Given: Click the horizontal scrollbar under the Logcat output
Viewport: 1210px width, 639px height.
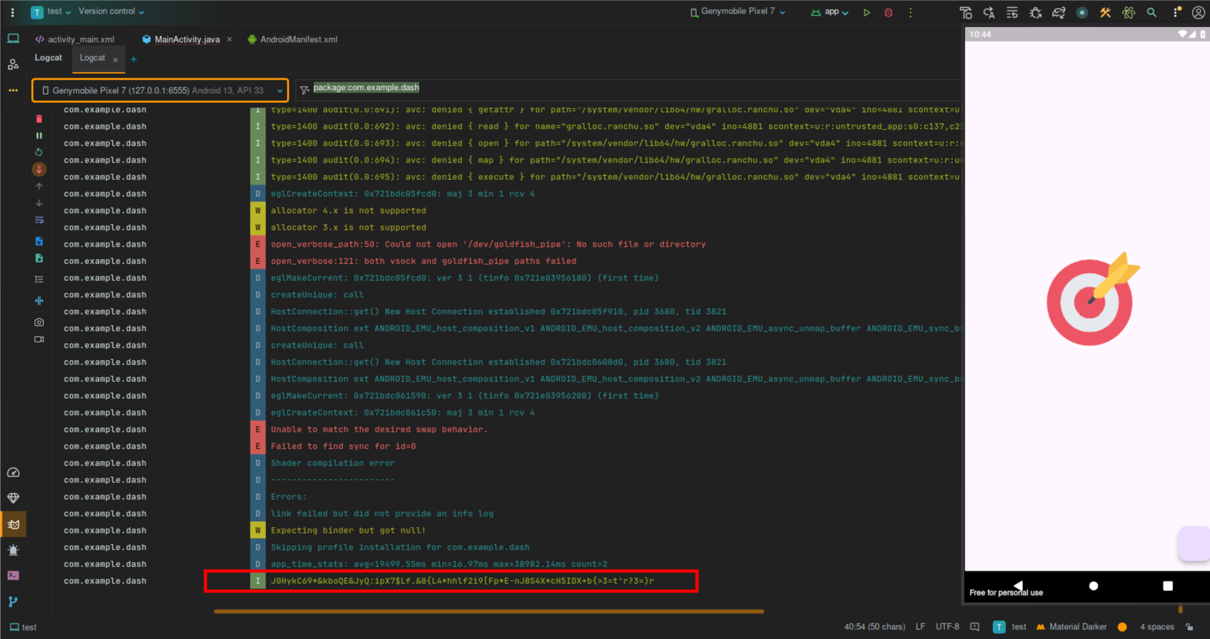Looking at the screenshot, I should coord(489,611).
